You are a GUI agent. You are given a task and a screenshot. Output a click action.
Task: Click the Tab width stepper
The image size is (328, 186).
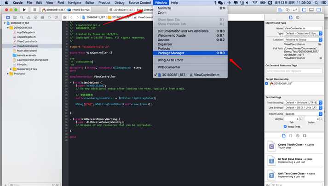(301, 119)
